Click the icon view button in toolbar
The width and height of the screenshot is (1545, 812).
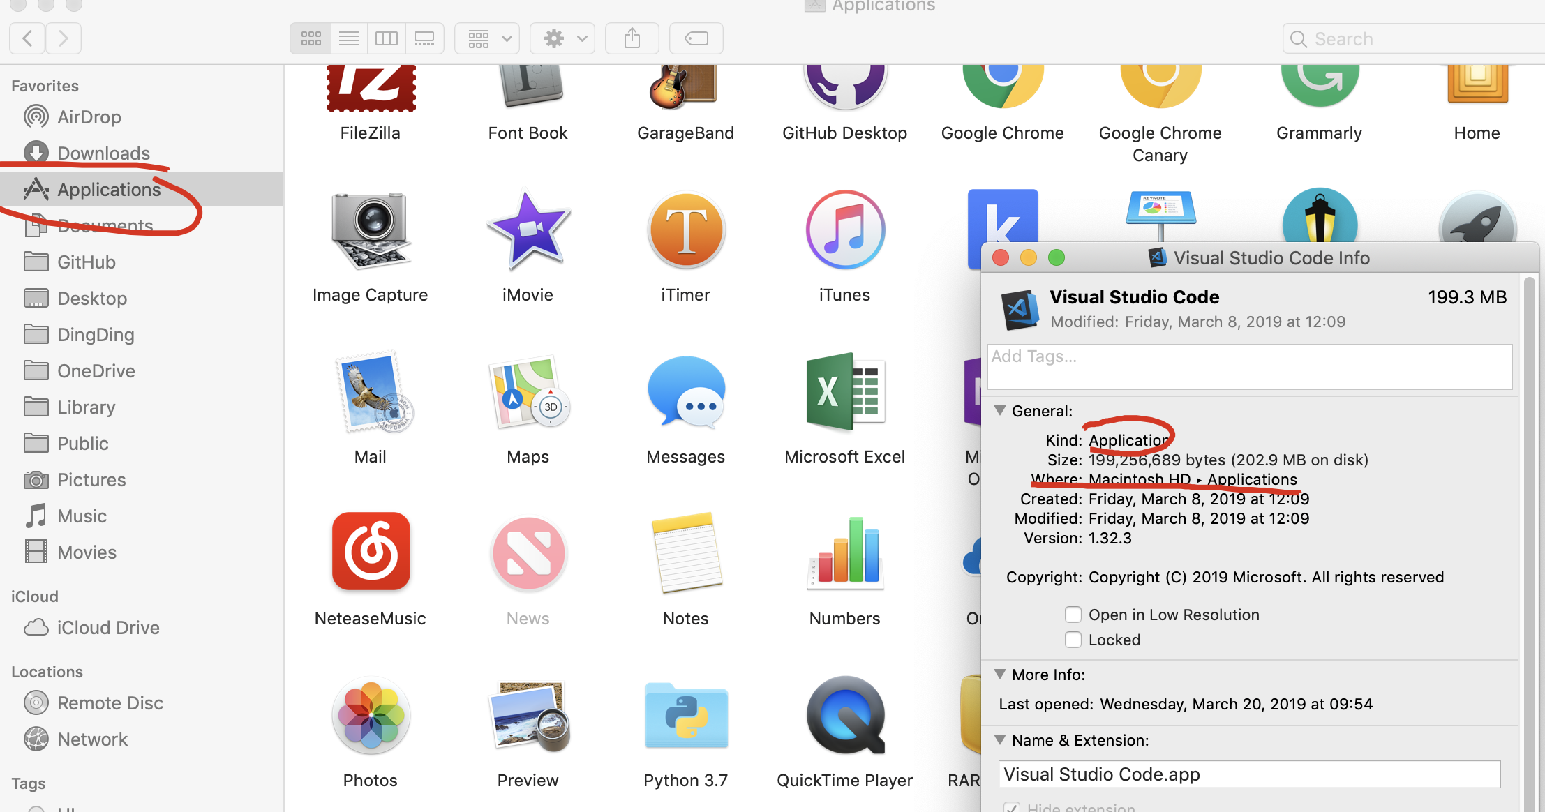pyautogui.click(x=310, y=38)
